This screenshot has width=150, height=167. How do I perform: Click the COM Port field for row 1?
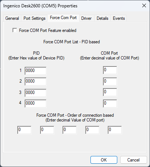coord(110,70)
